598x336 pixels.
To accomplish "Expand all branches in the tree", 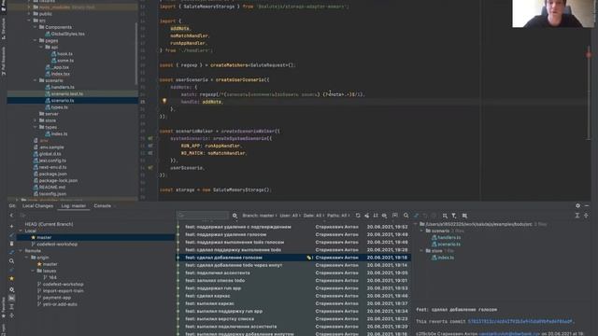I will [11, 307].
